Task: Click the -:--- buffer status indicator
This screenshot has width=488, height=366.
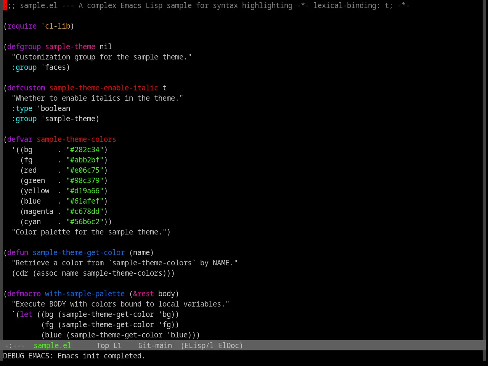Action: click(14, 345)
